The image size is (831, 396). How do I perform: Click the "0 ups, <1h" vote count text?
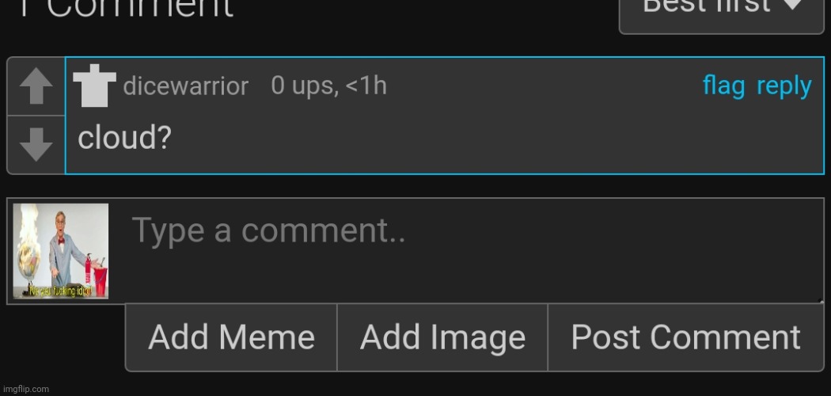pos(328,86)
